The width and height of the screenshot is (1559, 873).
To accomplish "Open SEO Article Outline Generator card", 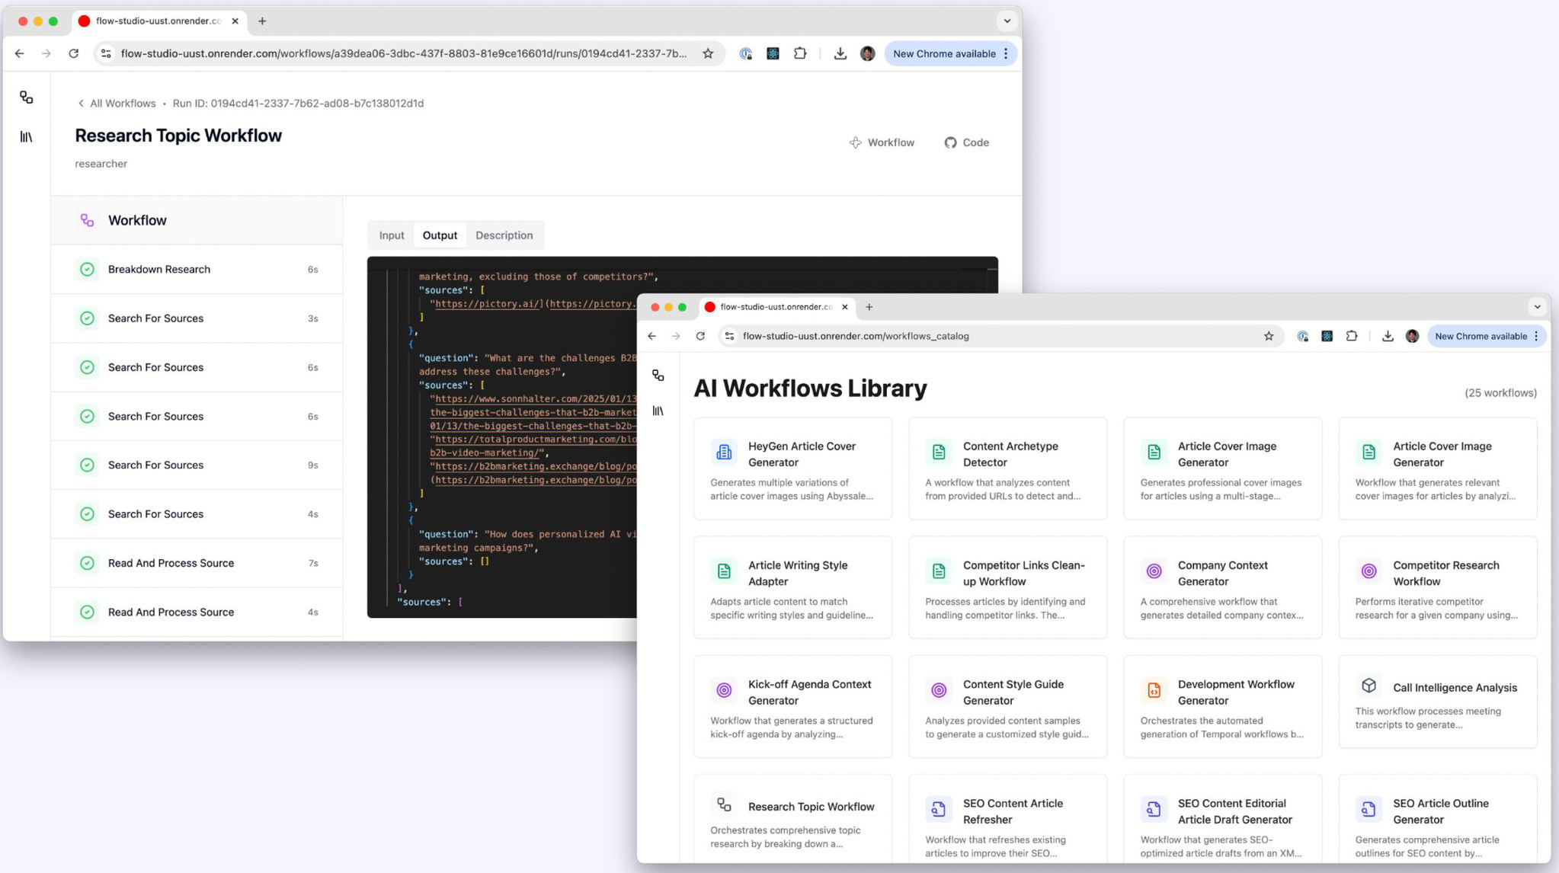I will 1437,819.
